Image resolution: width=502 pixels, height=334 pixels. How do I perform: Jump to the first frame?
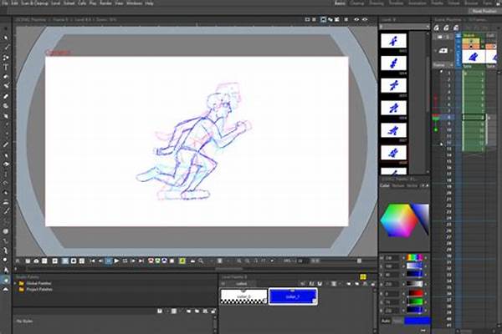[x=92, y=261]
